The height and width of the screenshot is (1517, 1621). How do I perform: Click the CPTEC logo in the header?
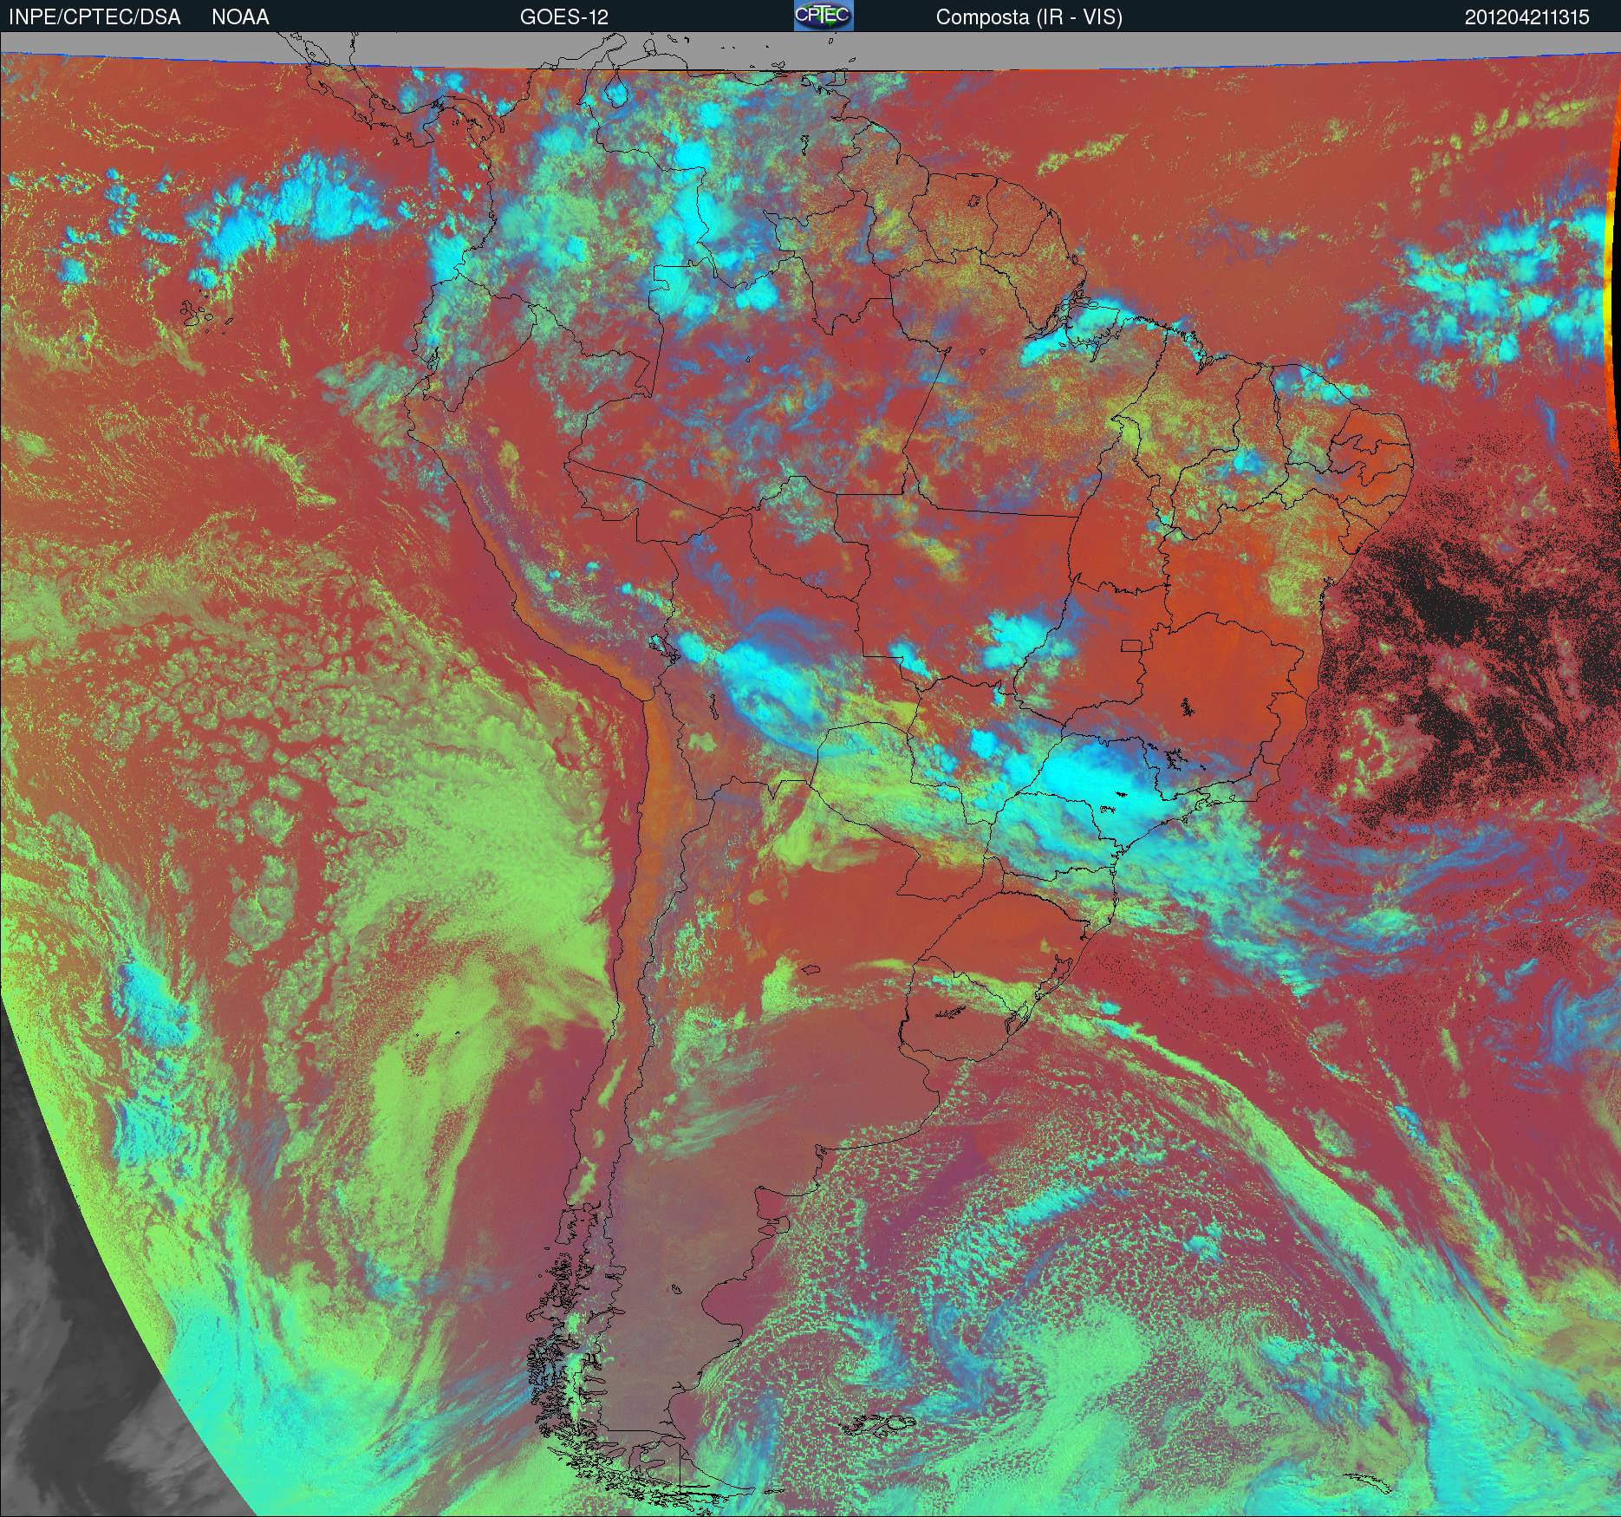click(x=824, y=16)
